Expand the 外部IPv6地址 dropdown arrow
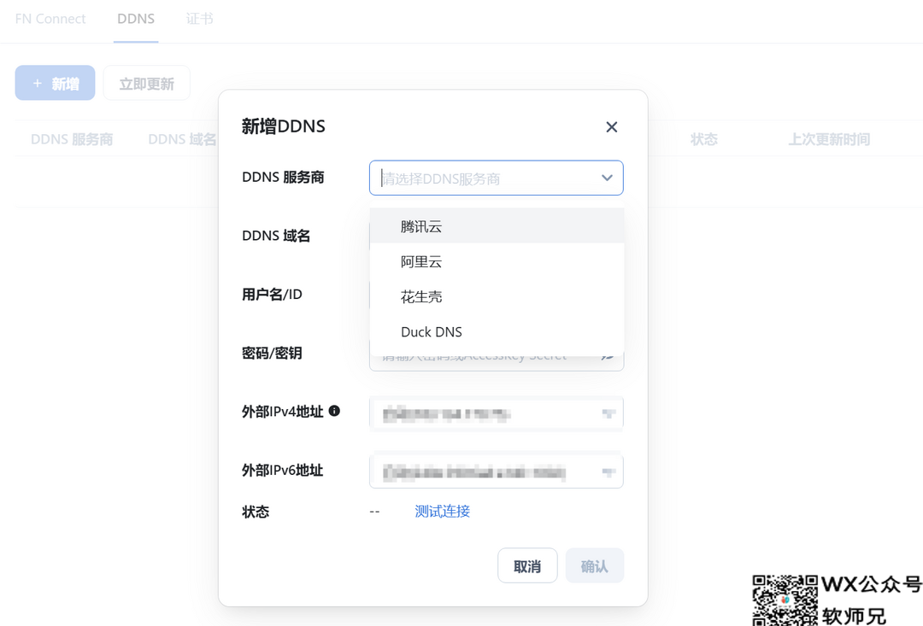Image resolution: width=923 pixels, height=626 pixels. 608,472
